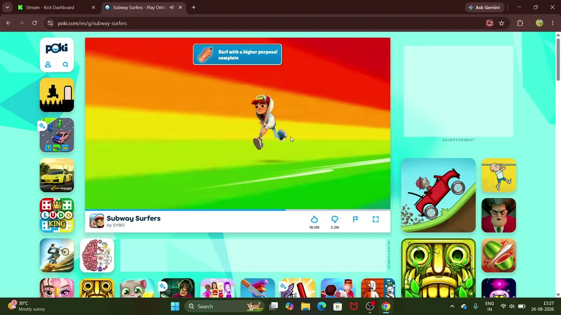Screen dimensions: 561x315
Task: Click the 18.0M likes count
Action: click(x=314, y=227)
